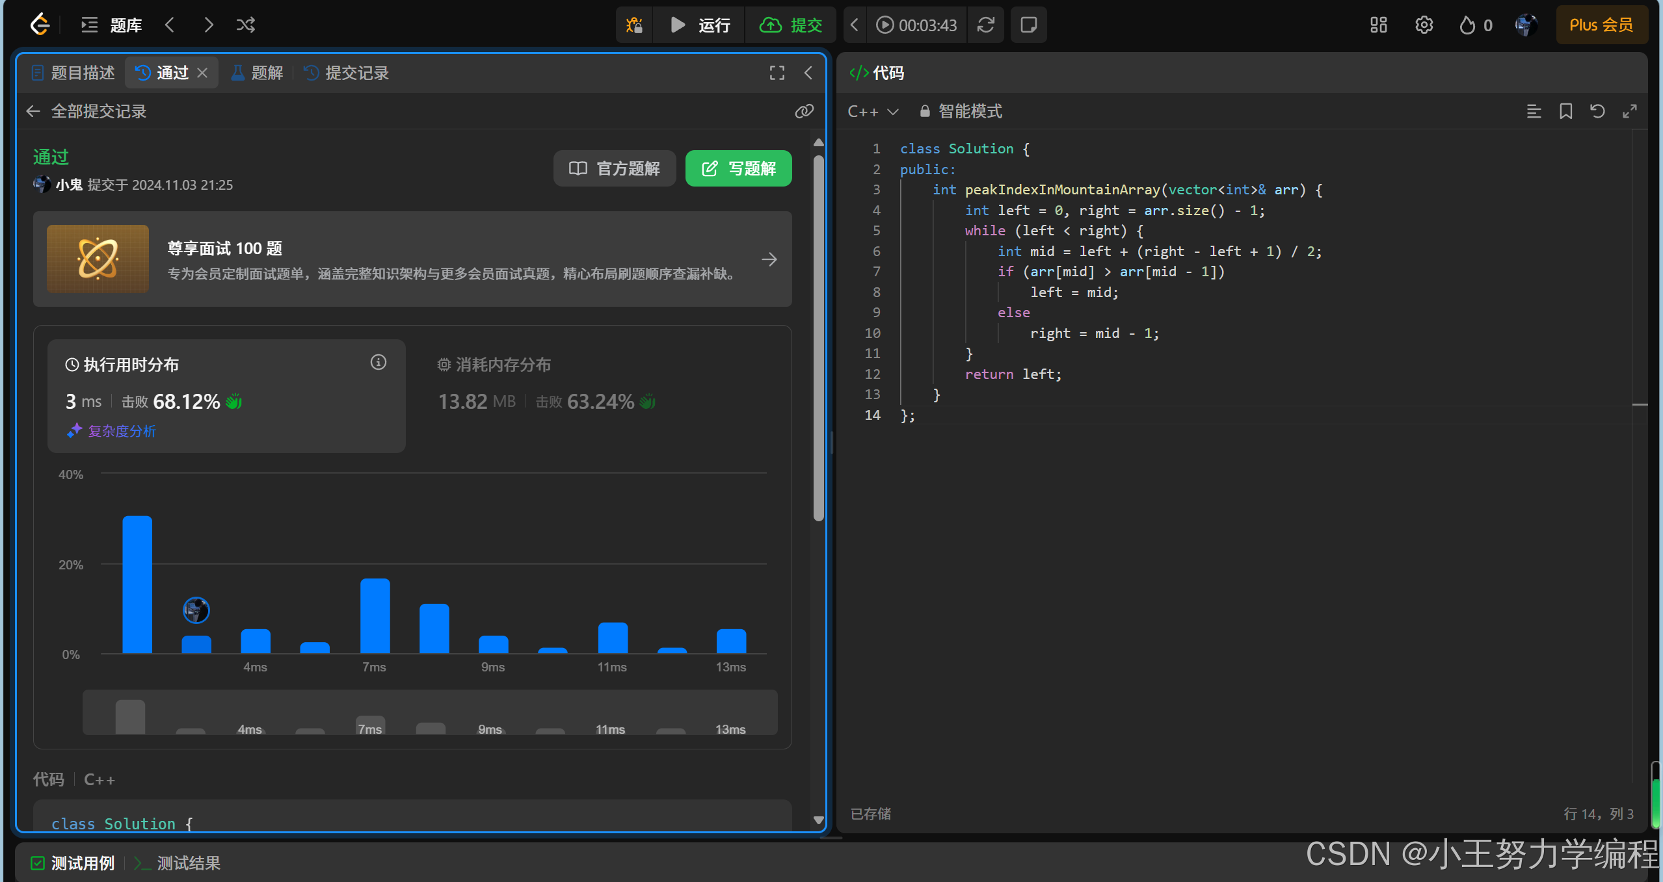Reset code with the undo arrow icon
The width and height of the screenshot is (1663, 882).
point(1597,111)
